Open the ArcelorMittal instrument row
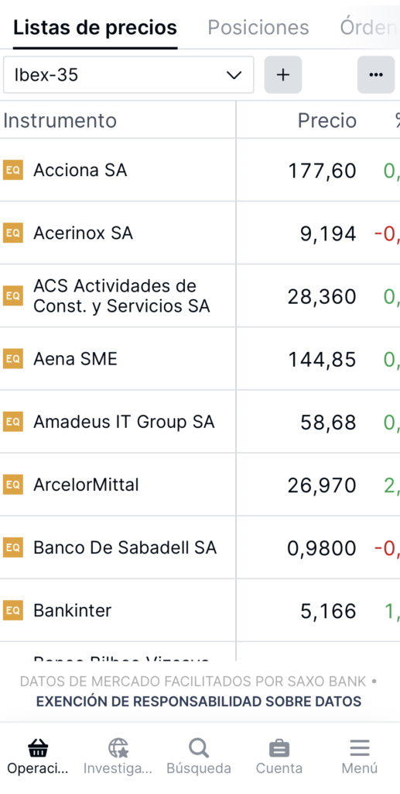The height and width of the screenshot is (794, 400). click(x=200, y=485)
